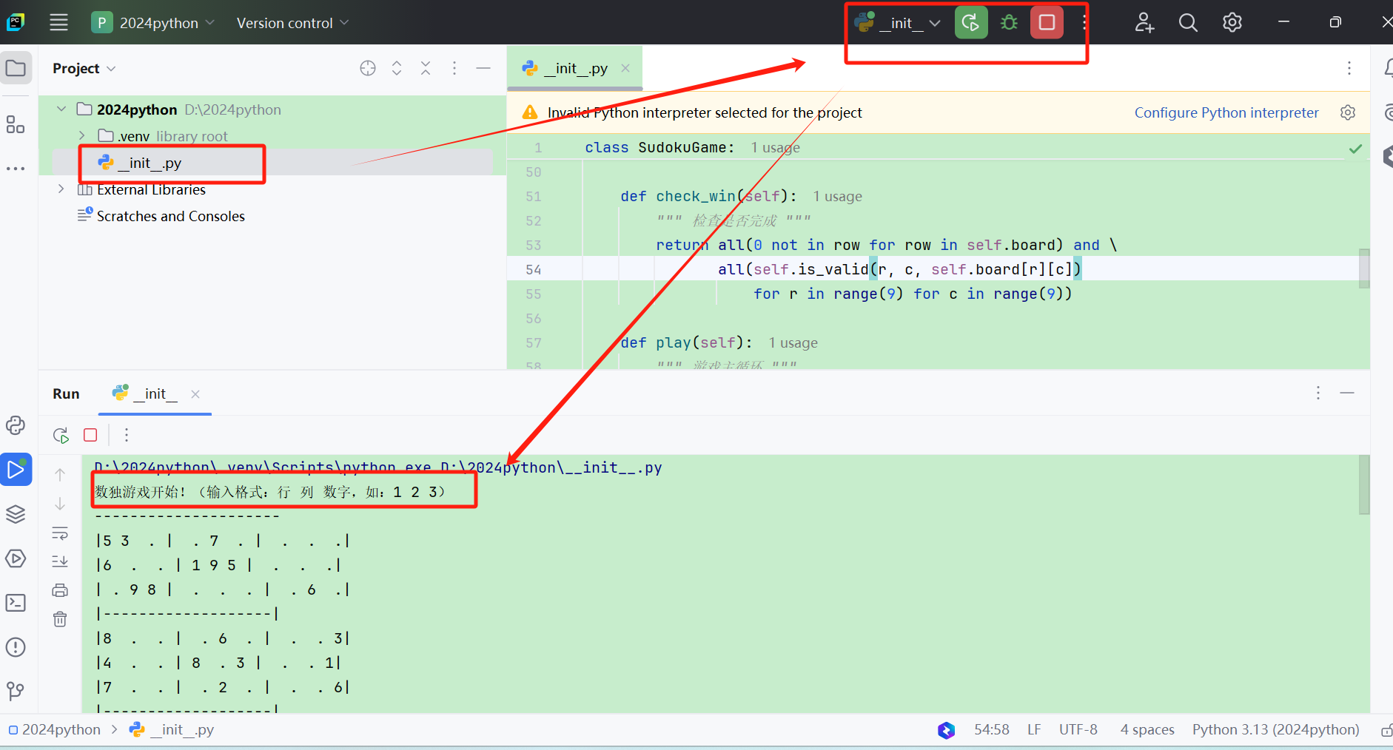This screenshot has height=750, width=1393.
Task: Select Scratches and Consoles
Action: tap(161, 216)
